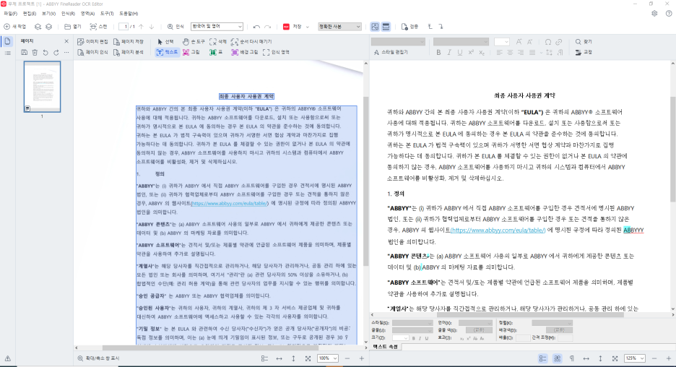This screenshot has width=676, height=367.
Task: Click the 페이지 저장 tool
Action: pos(129,42)
